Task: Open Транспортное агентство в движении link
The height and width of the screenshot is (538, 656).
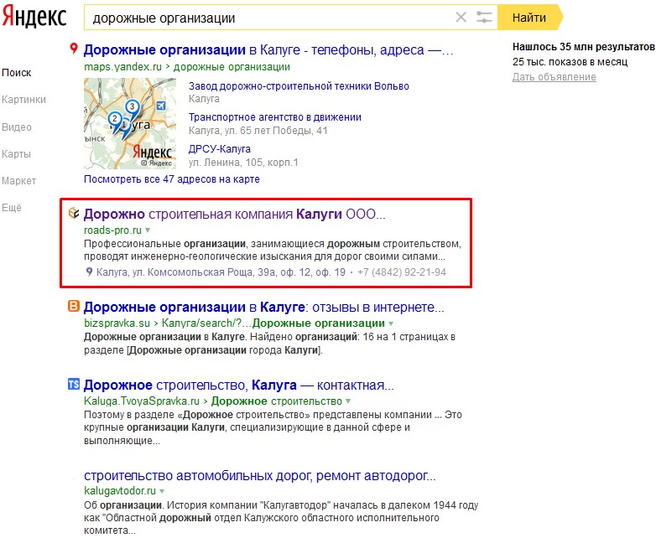Action: (x=275, y=117)
